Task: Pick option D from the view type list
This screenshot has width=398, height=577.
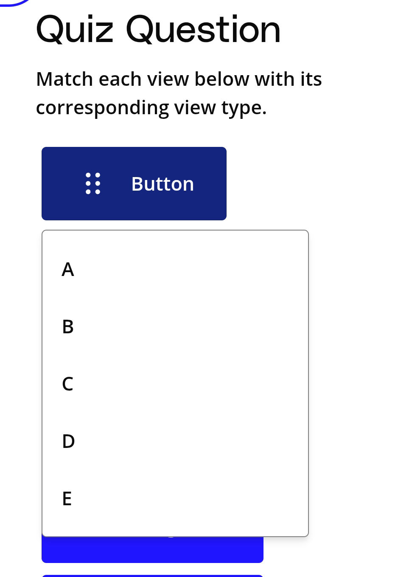Action: (68, 441)
